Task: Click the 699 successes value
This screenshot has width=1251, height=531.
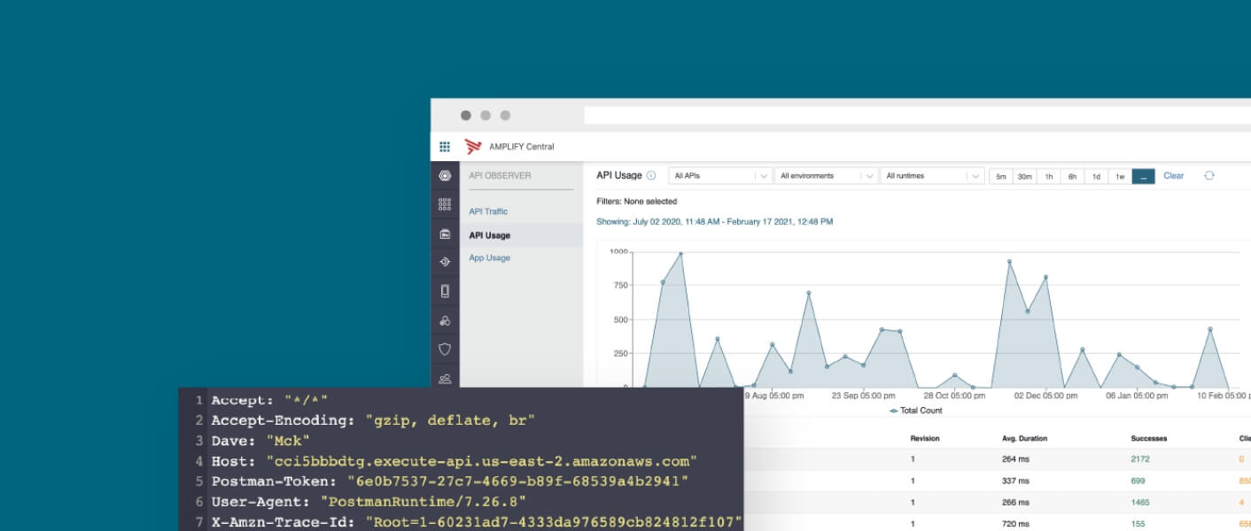Action: coord(1138,481)
